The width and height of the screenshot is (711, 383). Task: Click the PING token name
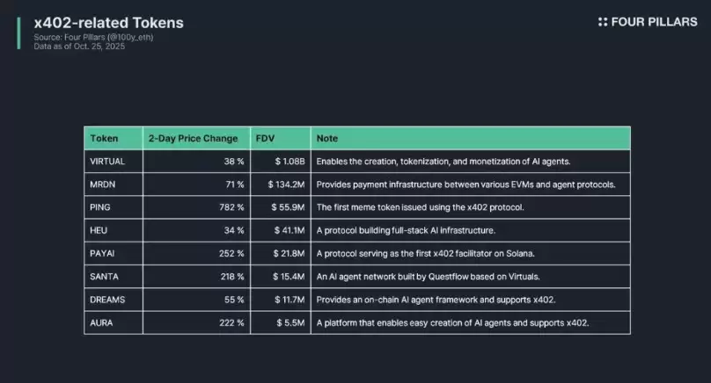tap(101, 207)
